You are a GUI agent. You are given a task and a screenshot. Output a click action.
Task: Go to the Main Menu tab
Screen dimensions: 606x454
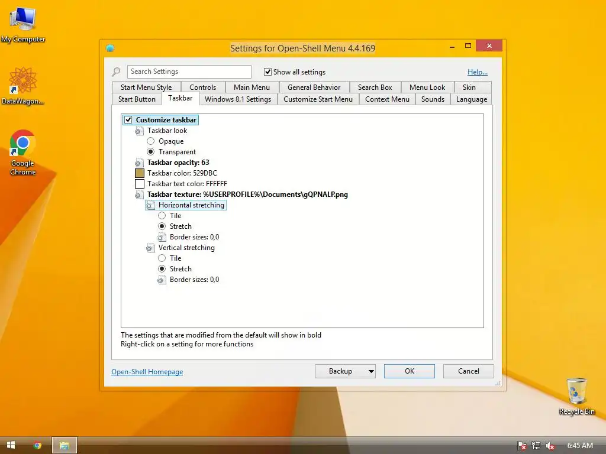coord(252,87)
